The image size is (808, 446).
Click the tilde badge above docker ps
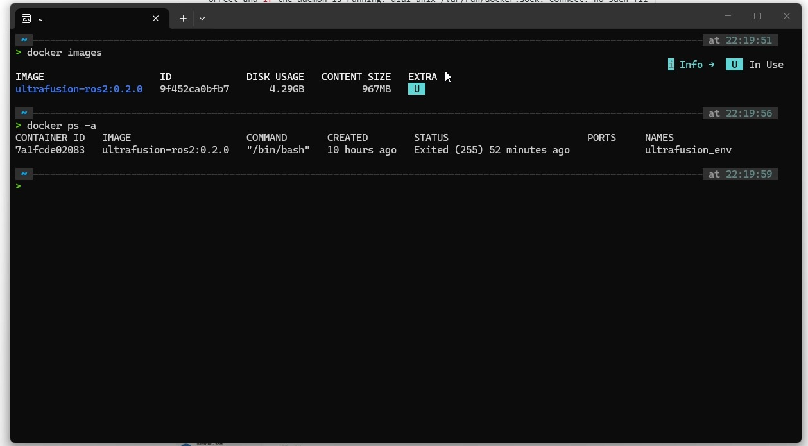coord(24,113)
